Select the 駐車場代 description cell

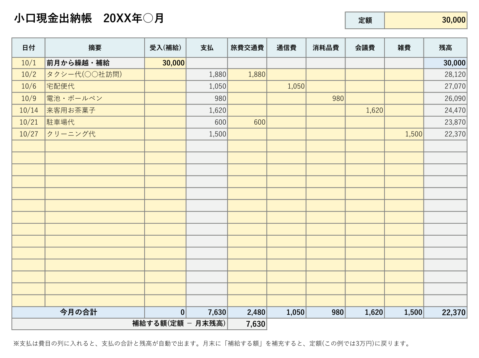[x=95, y=122]
